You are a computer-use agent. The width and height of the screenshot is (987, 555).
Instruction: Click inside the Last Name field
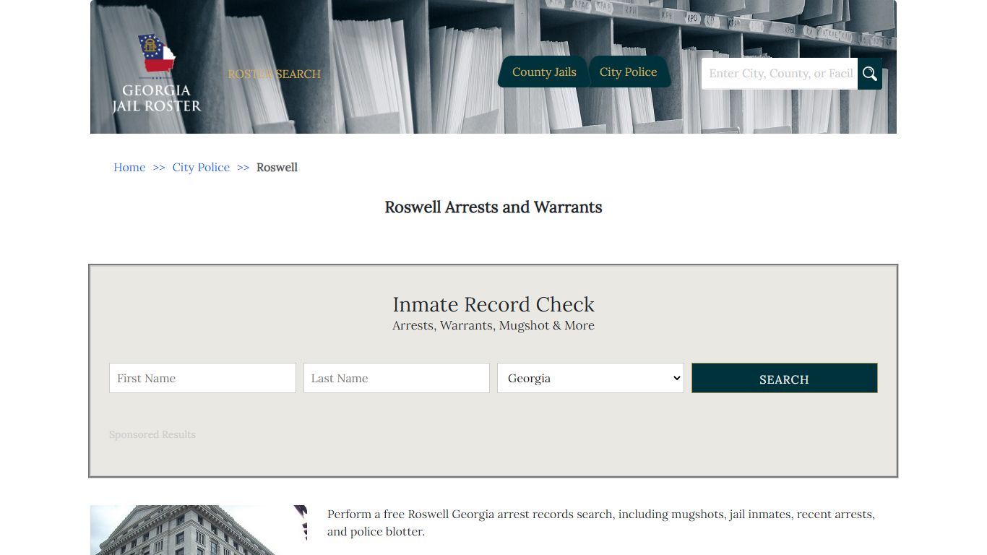click(396, 378)
